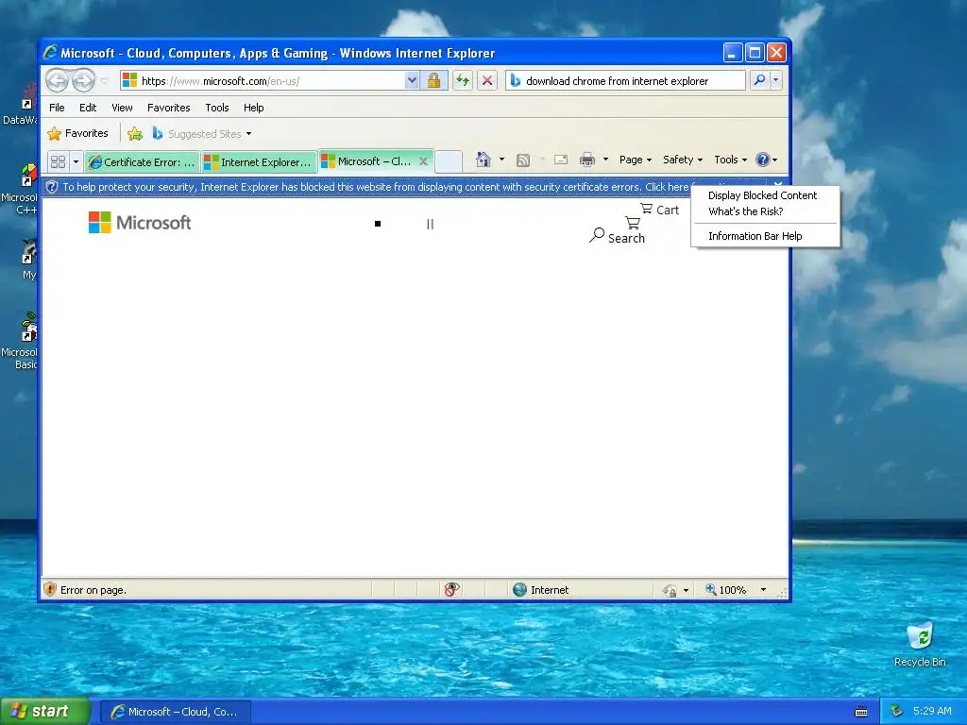The height and width of the screenshot is (725, 967).
Task: Click the microsoft.com address bar
Action: point(263,81)
